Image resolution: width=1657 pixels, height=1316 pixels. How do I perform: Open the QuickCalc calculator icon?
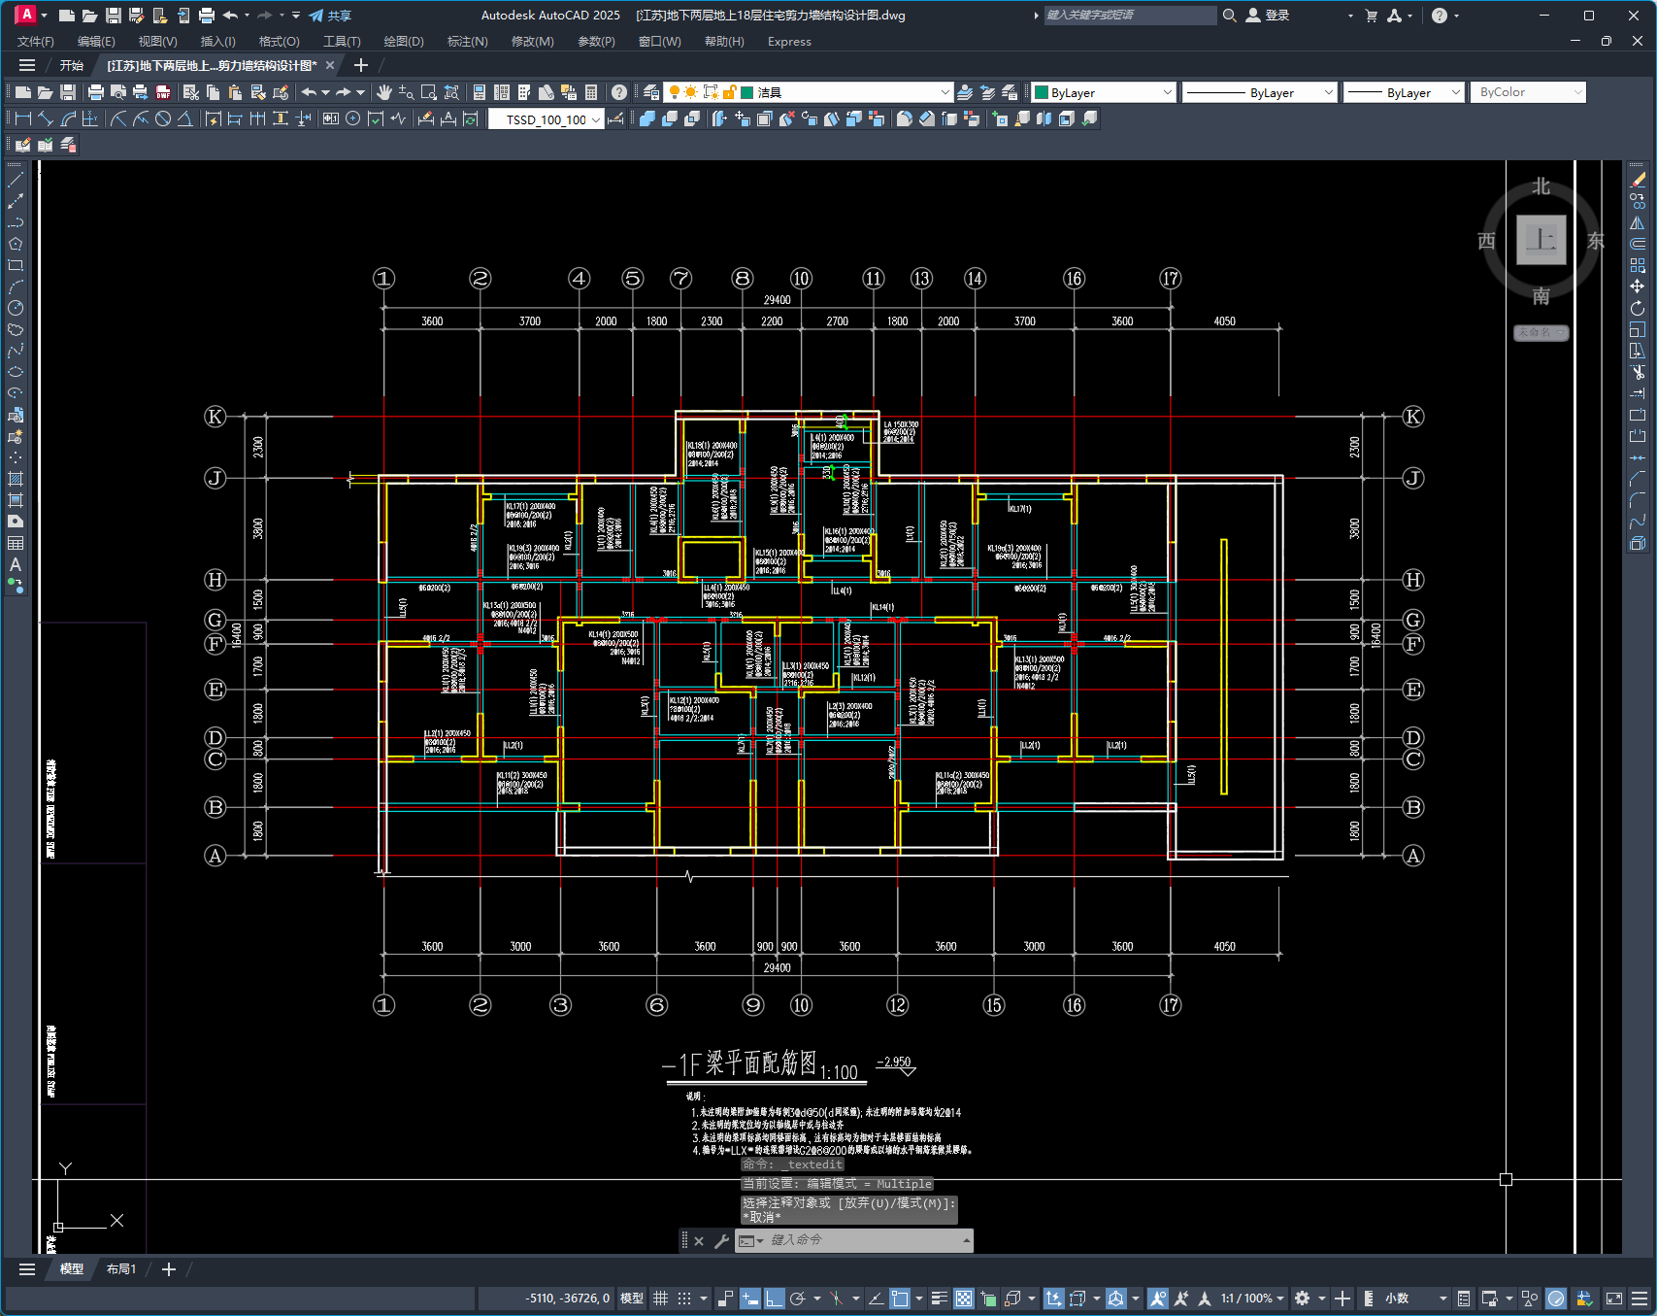point(591,92)
